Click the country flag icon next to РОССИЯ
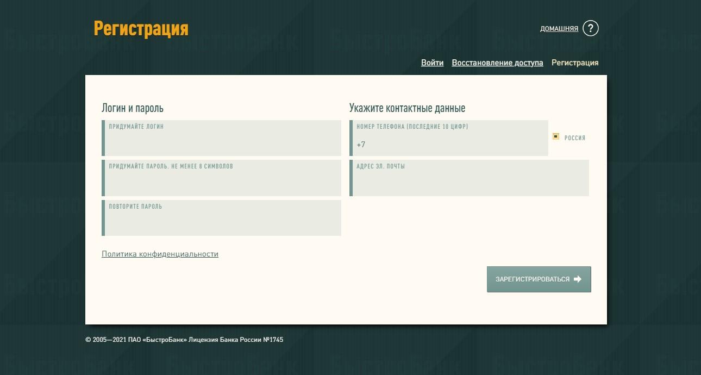The width and height of the screenshot is (701, 375). [x=555, y=136]
